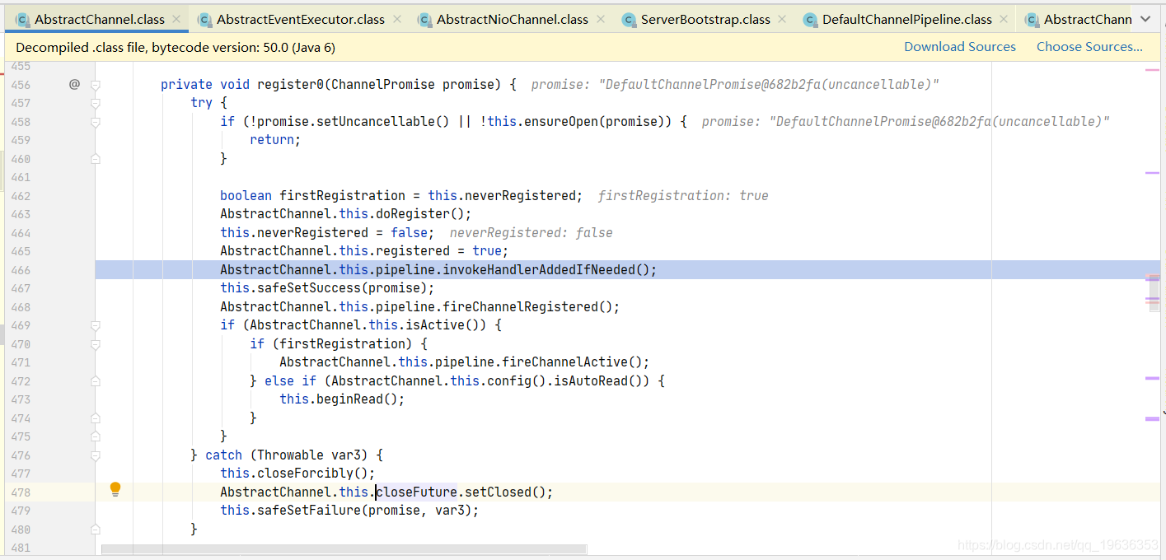Collapse the catch block fold at line 476

[96, 455]
